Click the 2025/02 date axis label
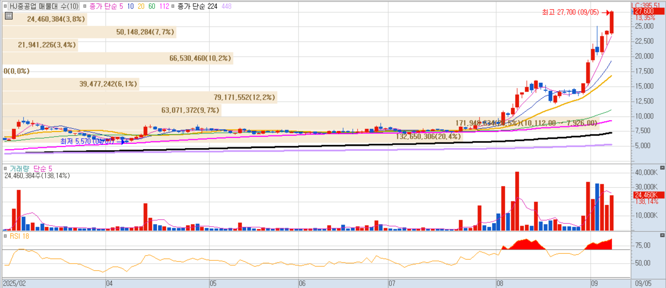 click(14, 283)
